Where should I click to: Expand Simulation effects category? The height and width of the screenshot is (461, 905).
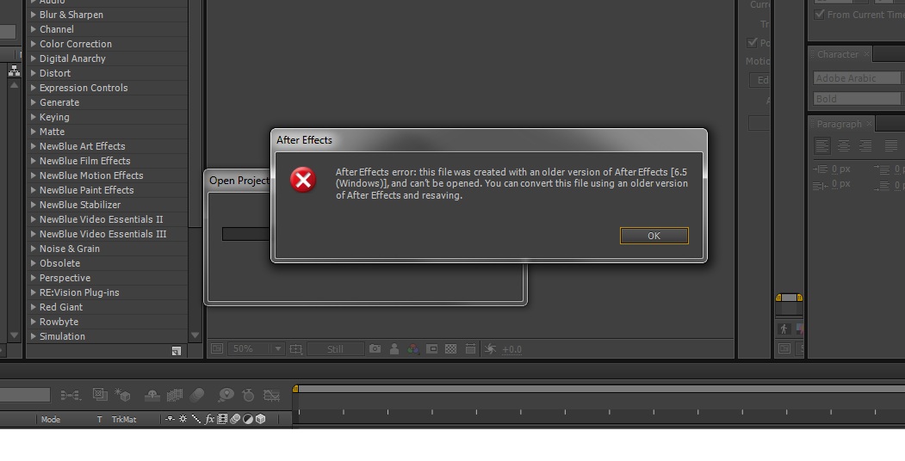tap(34, 336)
